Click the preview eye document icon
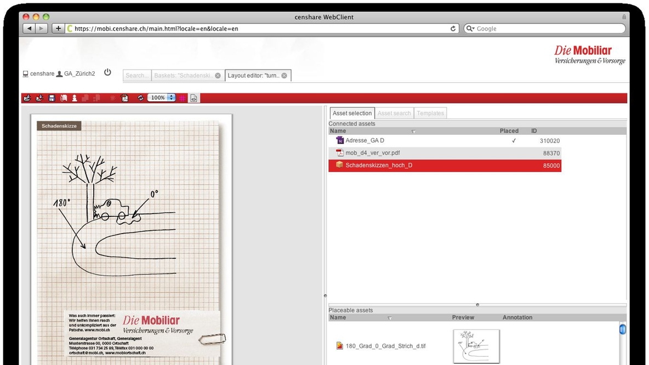The height and width of the screenshot is (365, 649). pos(194,98)
